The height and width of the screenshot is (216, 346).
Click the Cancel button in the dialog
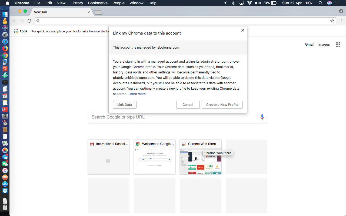coord(188,105)
